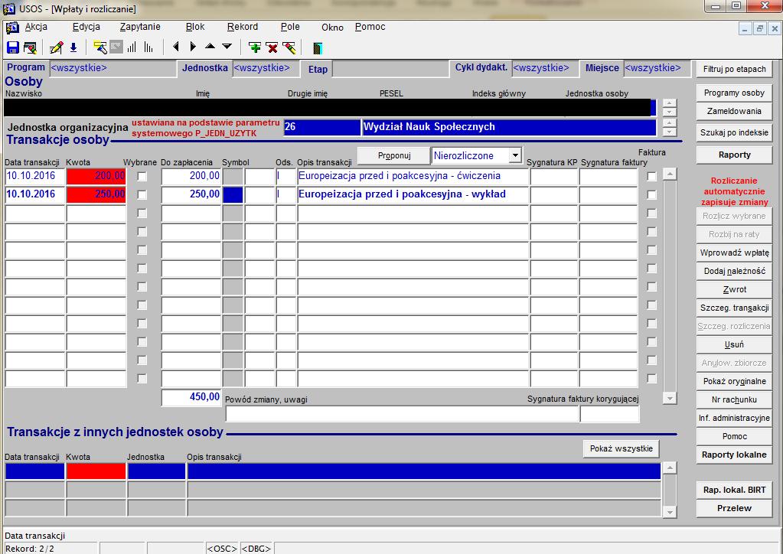
Task: Click the Nr rachunku button
Action: pyautogui.click(x=734, y=399)
